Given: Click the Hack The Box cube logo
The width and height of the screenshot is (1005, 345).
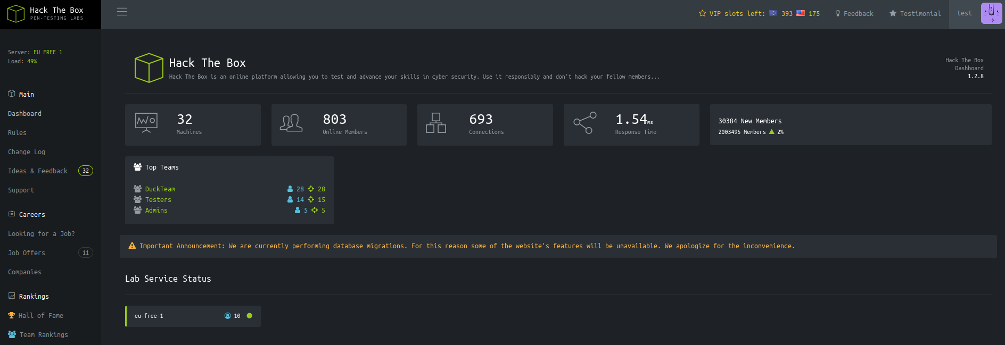Looking at the screenshot, I should tap(16, 14).
